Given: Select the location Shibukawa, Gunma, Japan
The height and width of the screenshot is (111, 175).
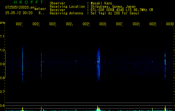Looking at the screenshot, I should point(113,7).
